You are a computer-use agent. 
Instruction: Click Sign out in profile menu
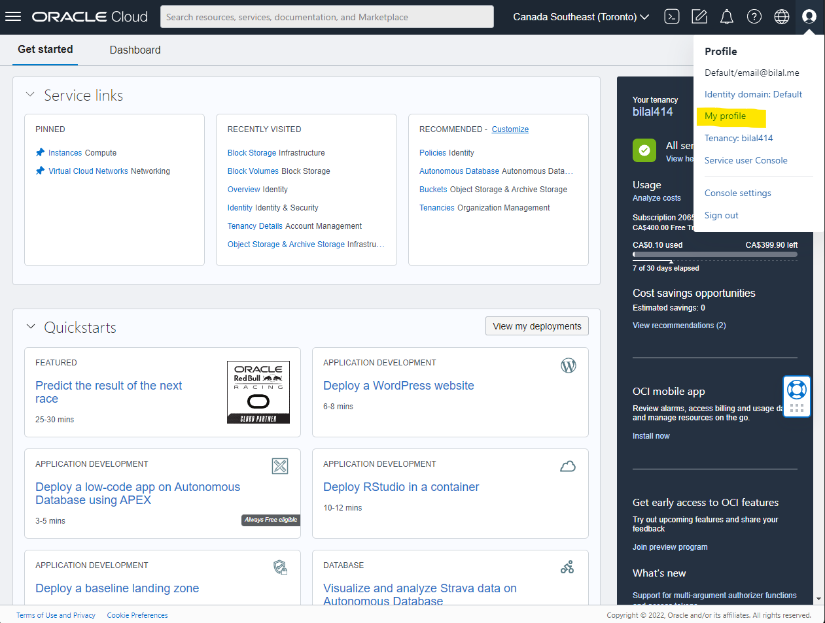[x=721, y=215]
